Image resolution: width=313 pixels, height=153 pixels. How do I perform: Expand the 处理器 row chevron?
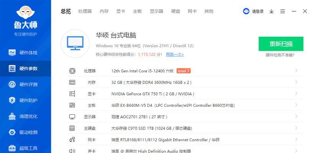pyautogui.click(x=296, y=70)
